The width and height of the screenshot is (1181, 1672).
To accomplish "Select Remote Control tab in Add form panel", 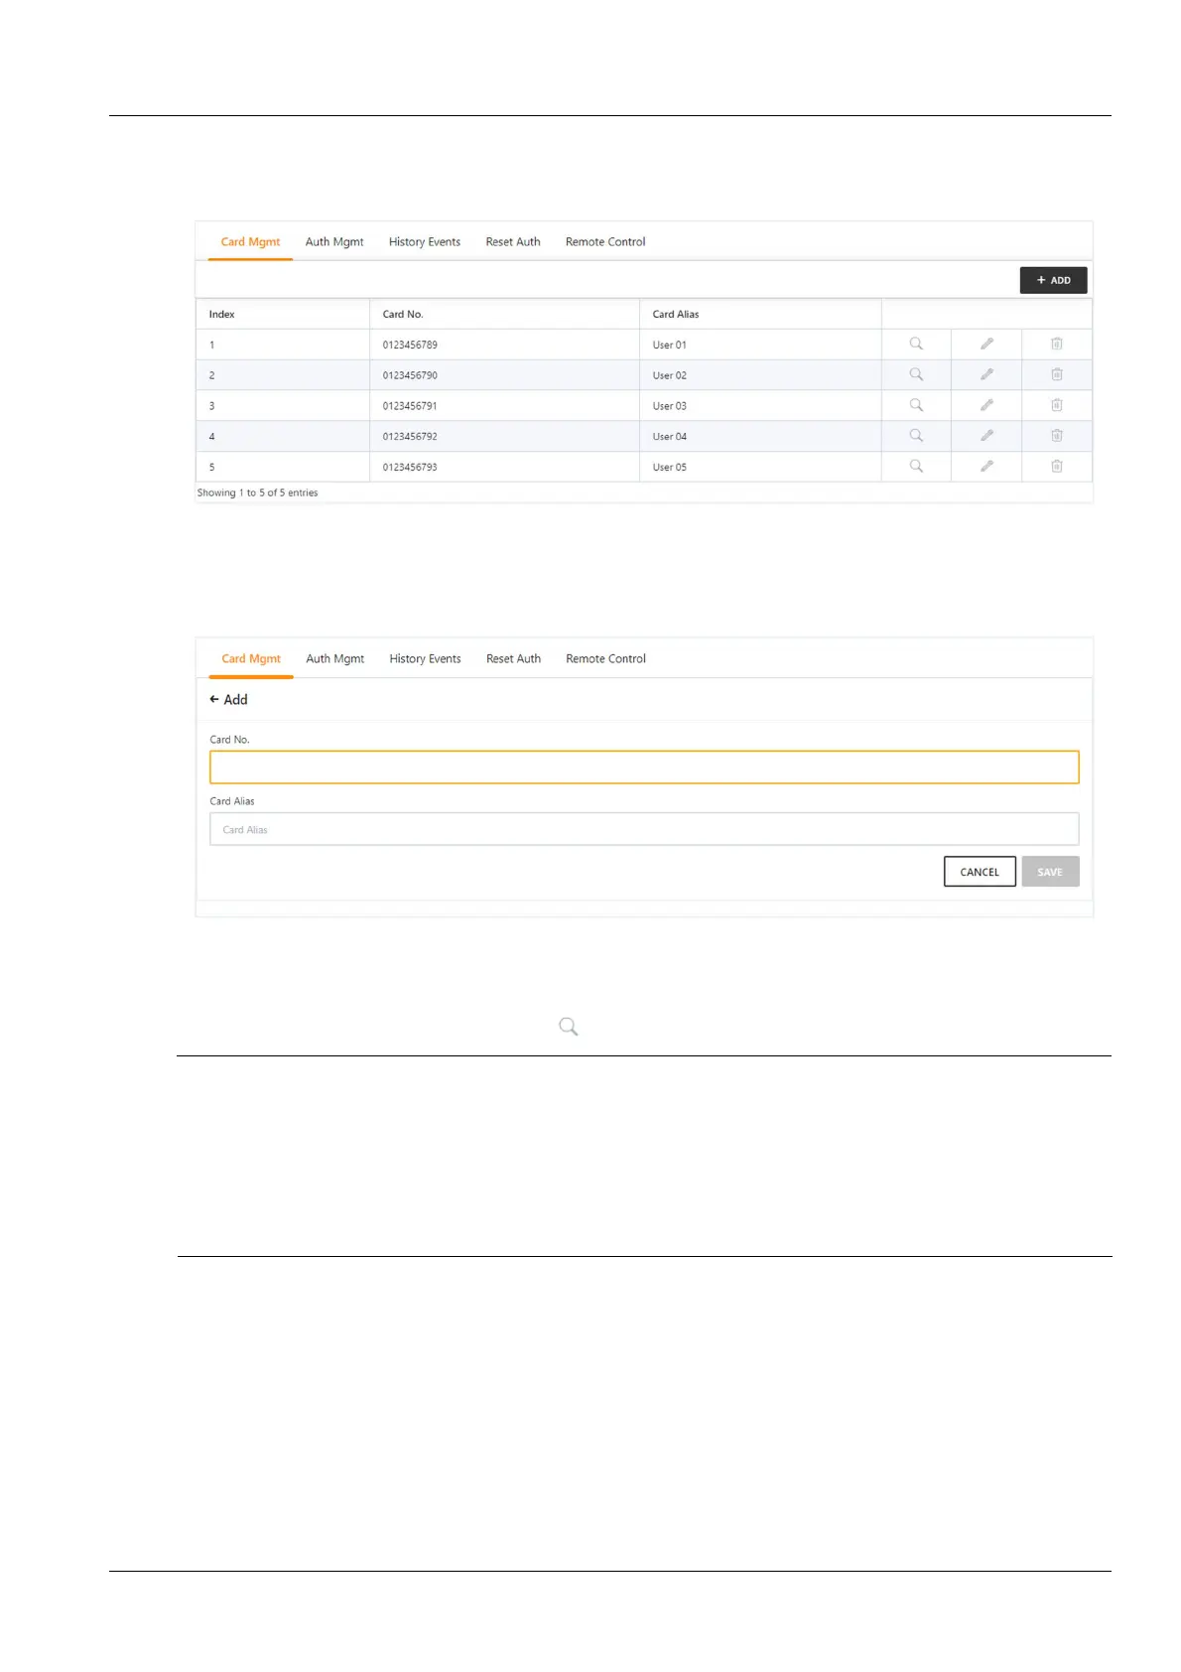I will point(605,658).
